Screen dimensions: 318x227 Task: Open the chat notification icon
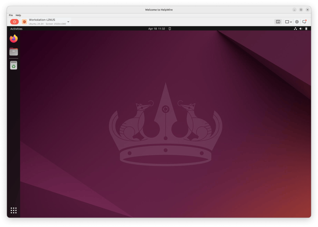click(x=305, y=22)
